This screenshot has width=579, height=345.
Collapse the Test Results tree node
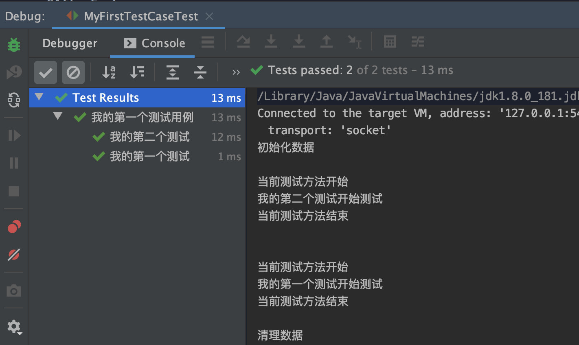39,97
